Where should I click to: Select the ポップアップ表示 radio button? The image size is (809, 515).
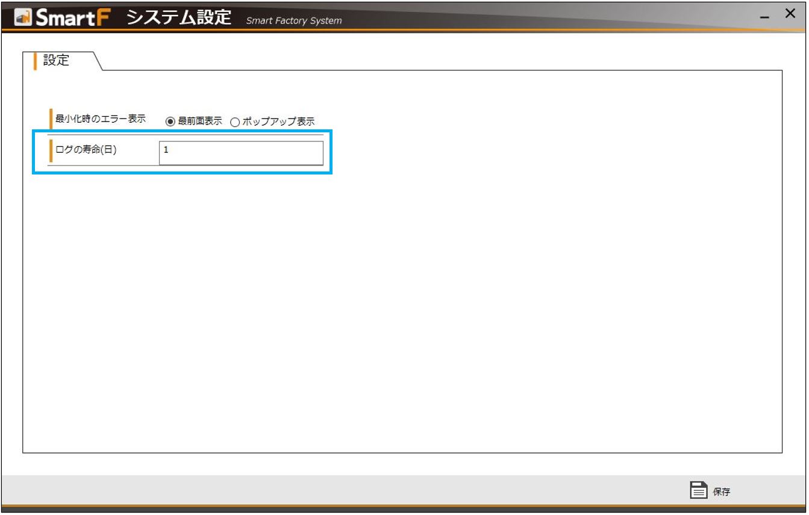click(235, 122)
